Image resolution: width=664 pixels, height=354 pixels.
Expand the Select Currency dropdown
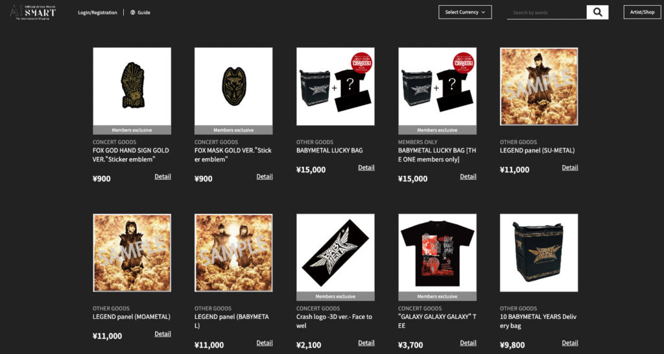(465, 12)
